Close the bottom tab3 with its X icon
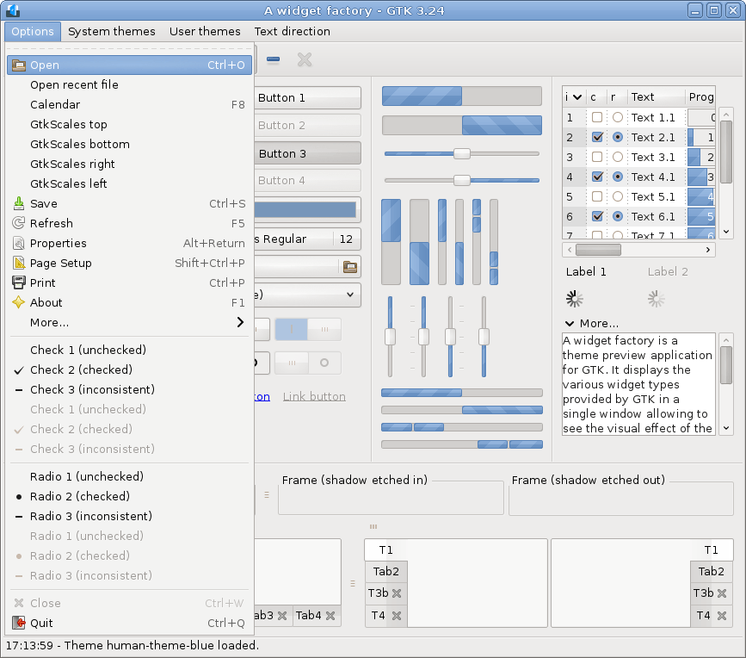The image size is (746, 658). (x=282, y=616)
